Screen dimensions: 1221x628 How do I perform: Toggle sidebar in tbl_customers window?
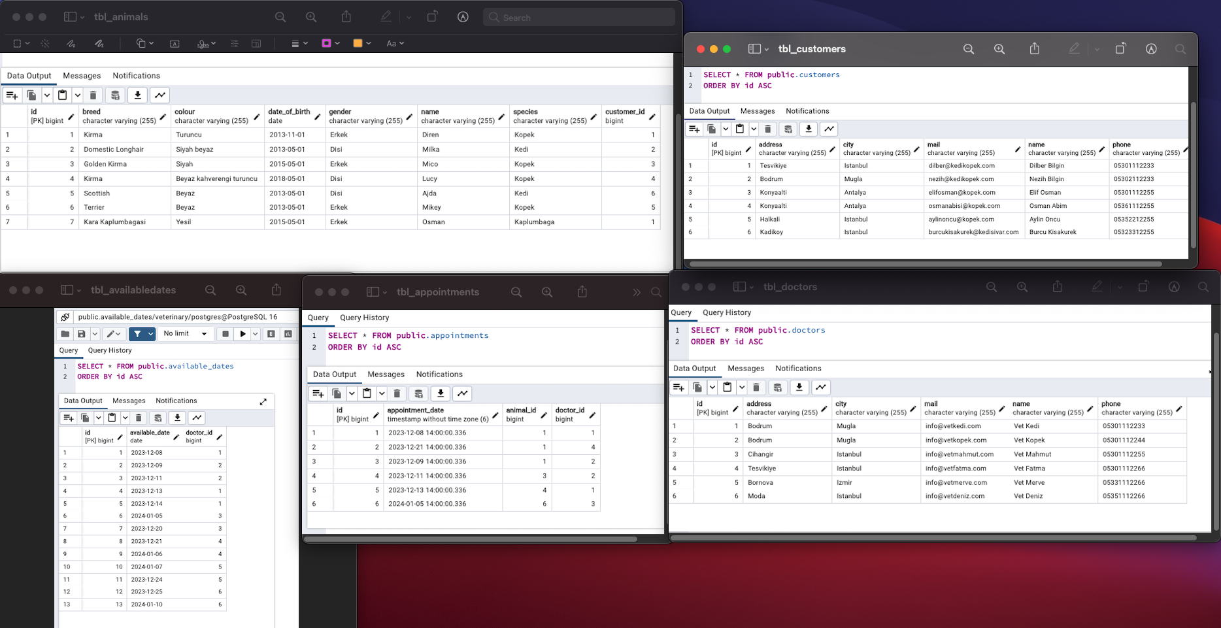[754, 49]
